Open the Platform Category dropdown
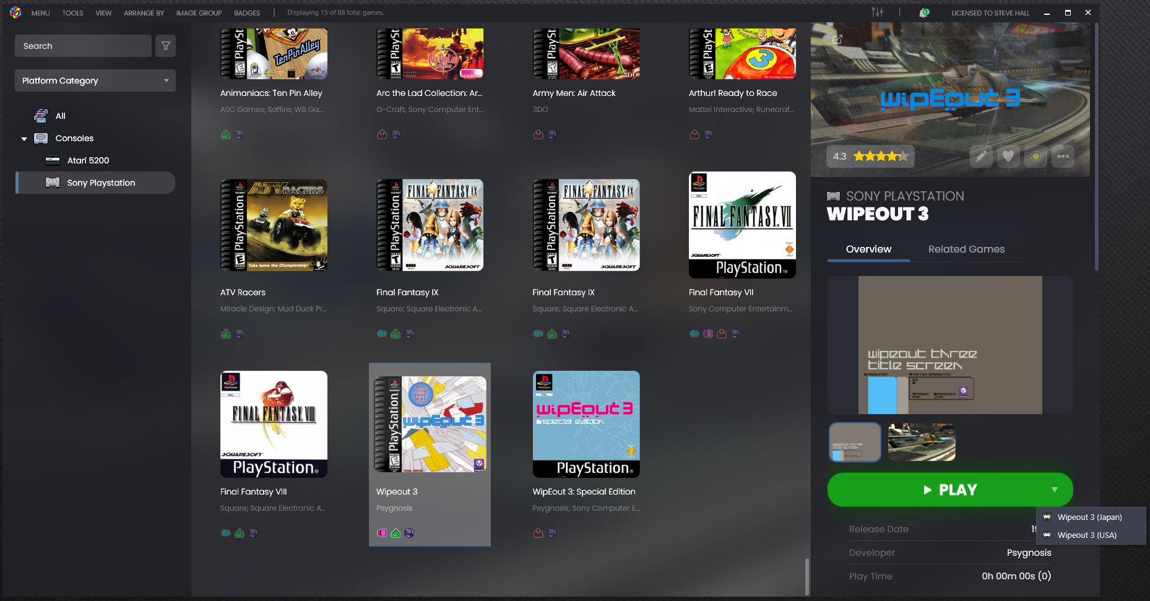1150x601 pixels. click(x=95, y=80)
